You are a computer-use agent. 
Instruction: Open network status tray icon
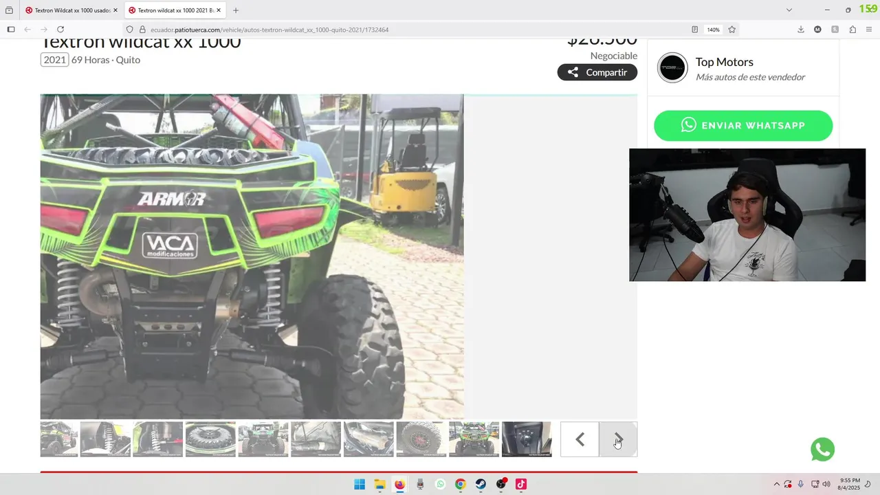(815, 484)
